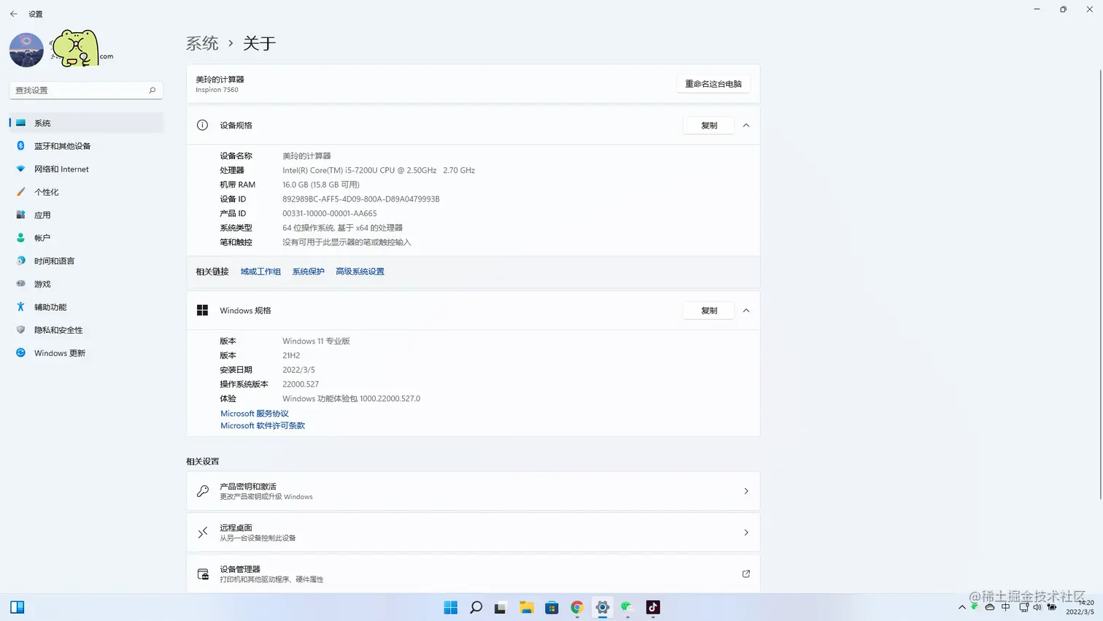Open Windows 更新 in the sidebar
Image resolution: width=1103 pixels, height=621 pixels.
(86, 353)
